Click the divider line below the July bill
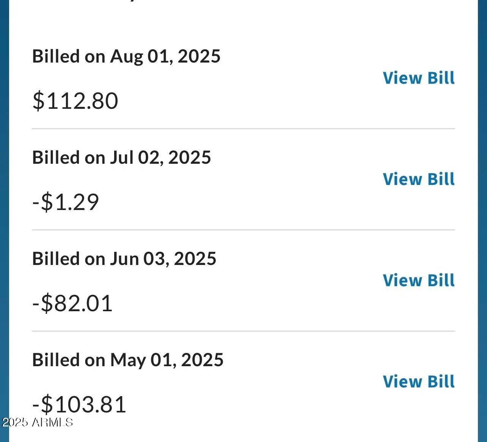 (x=243, y=230)
